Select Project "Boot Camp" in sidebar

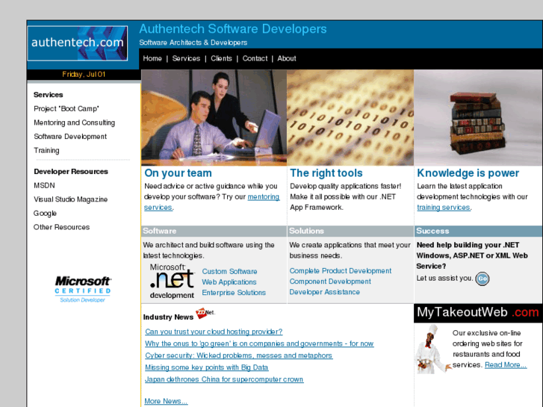pyautogui.click(x=66, y=109)
